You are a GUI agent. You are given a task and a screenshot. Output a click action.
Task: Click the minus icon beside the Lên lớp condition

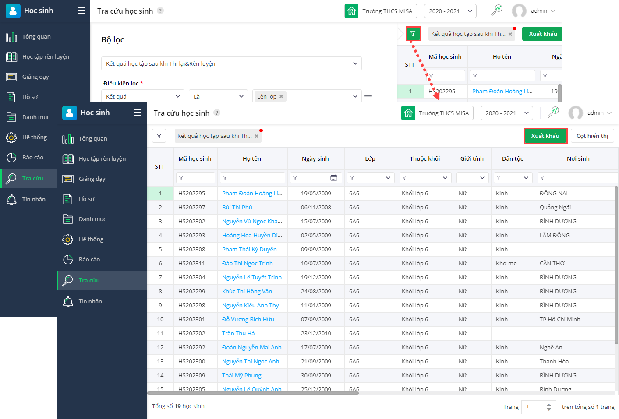(x=368, y=96)
